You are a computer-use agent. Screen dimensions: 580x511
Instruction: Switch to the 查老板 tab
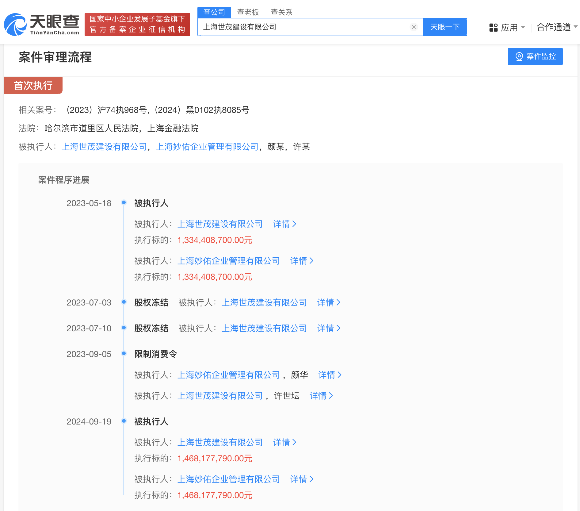[248, 12]
